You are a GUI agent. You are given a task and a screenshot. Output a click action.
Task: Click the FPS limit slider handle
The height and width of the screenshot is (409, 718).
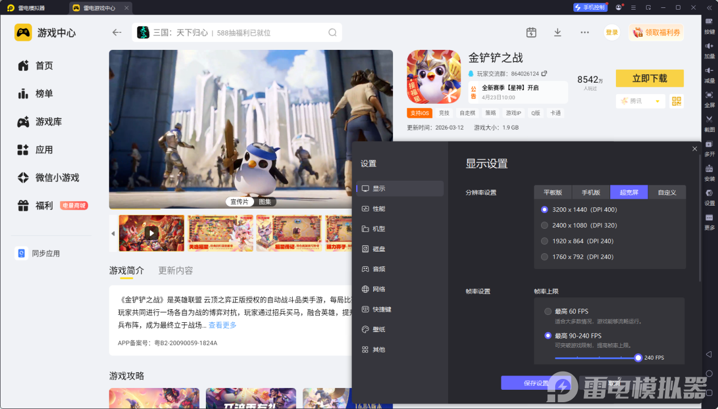(638, 358)
